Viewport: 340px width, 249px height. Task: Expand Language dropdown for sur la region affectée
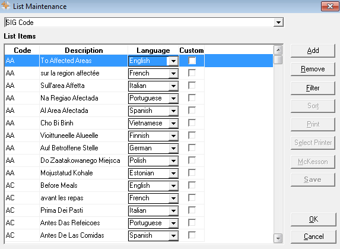click(x=173, y=73)
